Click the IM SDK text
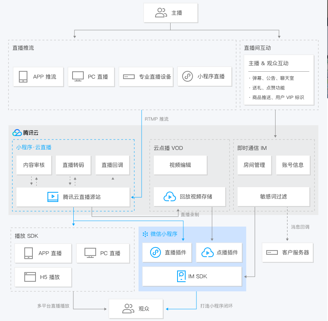328x321 pixels. (198, 276)
